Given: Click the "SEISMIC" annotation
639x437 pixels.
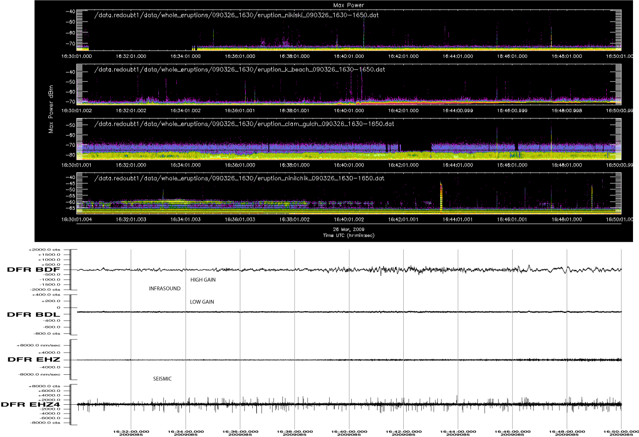Looking at the screenshot, I should coord(163,379).
